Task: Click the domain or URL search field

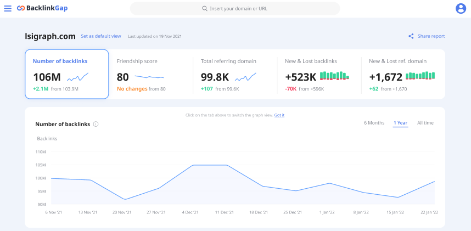Action: click(x=235, y=8)
